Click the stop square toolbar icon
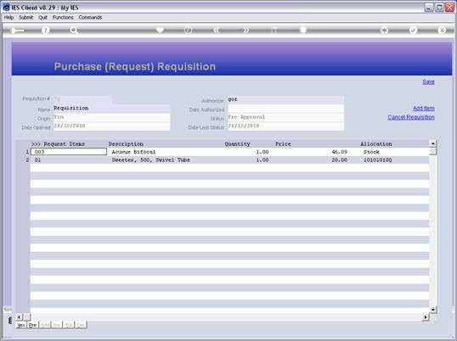This screenshot has height=341, width=457. pyautogui.click(x=303, y=30)
